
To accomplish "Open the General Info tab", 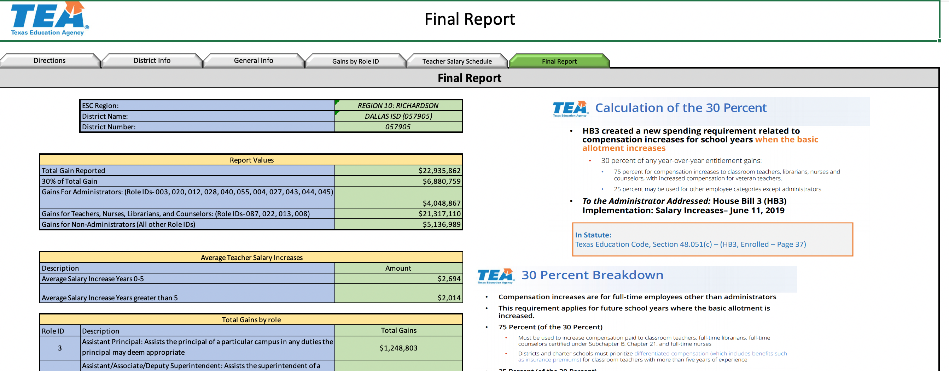I will (x=254, y=61).
